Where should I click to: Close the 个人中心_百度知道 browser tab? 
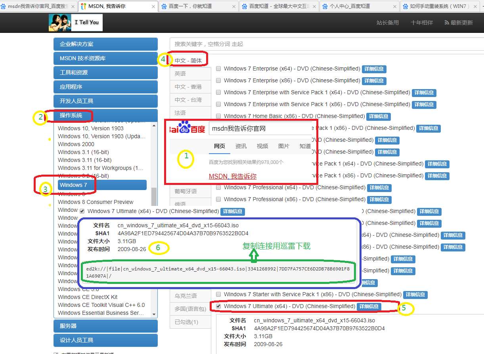(395, 6)
